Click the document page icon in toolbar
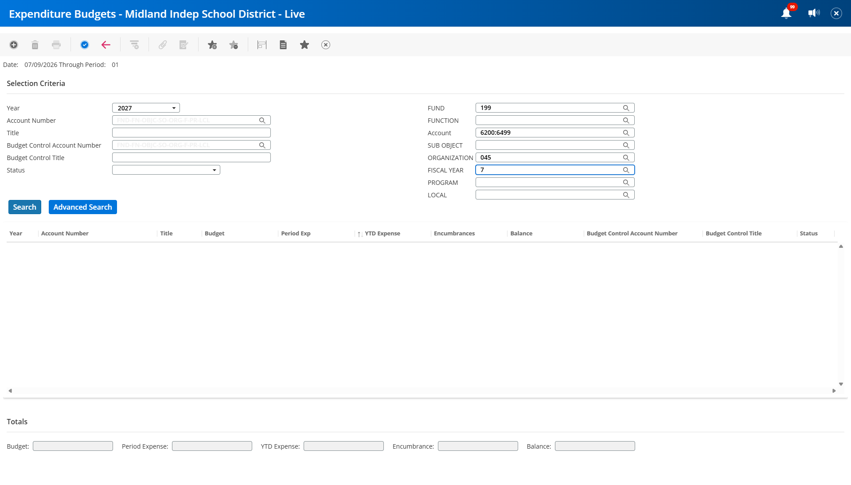 tap(283, 45)
